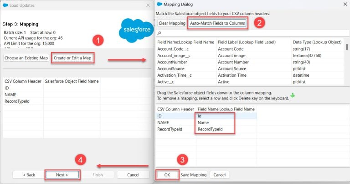The image size is (350, 184).
Task: Click the Salesforce cloud logo in Load Updates
Action: tap(136, 30)
